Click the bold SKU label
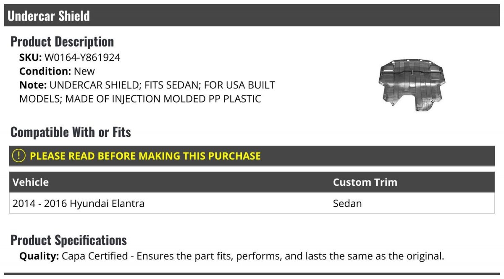Screen dimensions: 504x279 pos(31,58)
